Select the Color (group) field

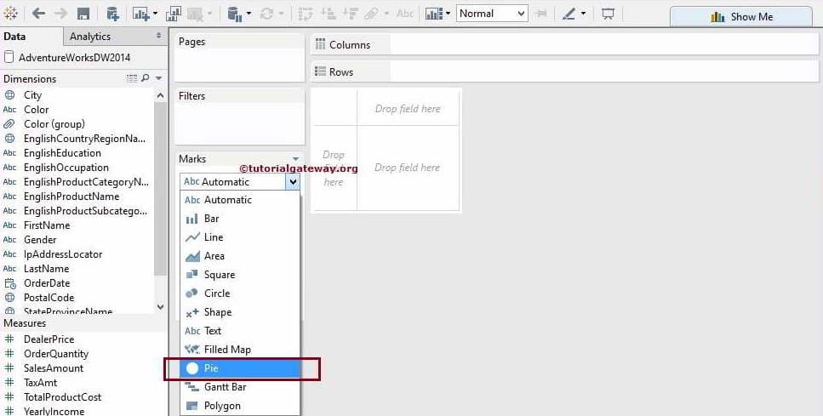coord(54,124)
